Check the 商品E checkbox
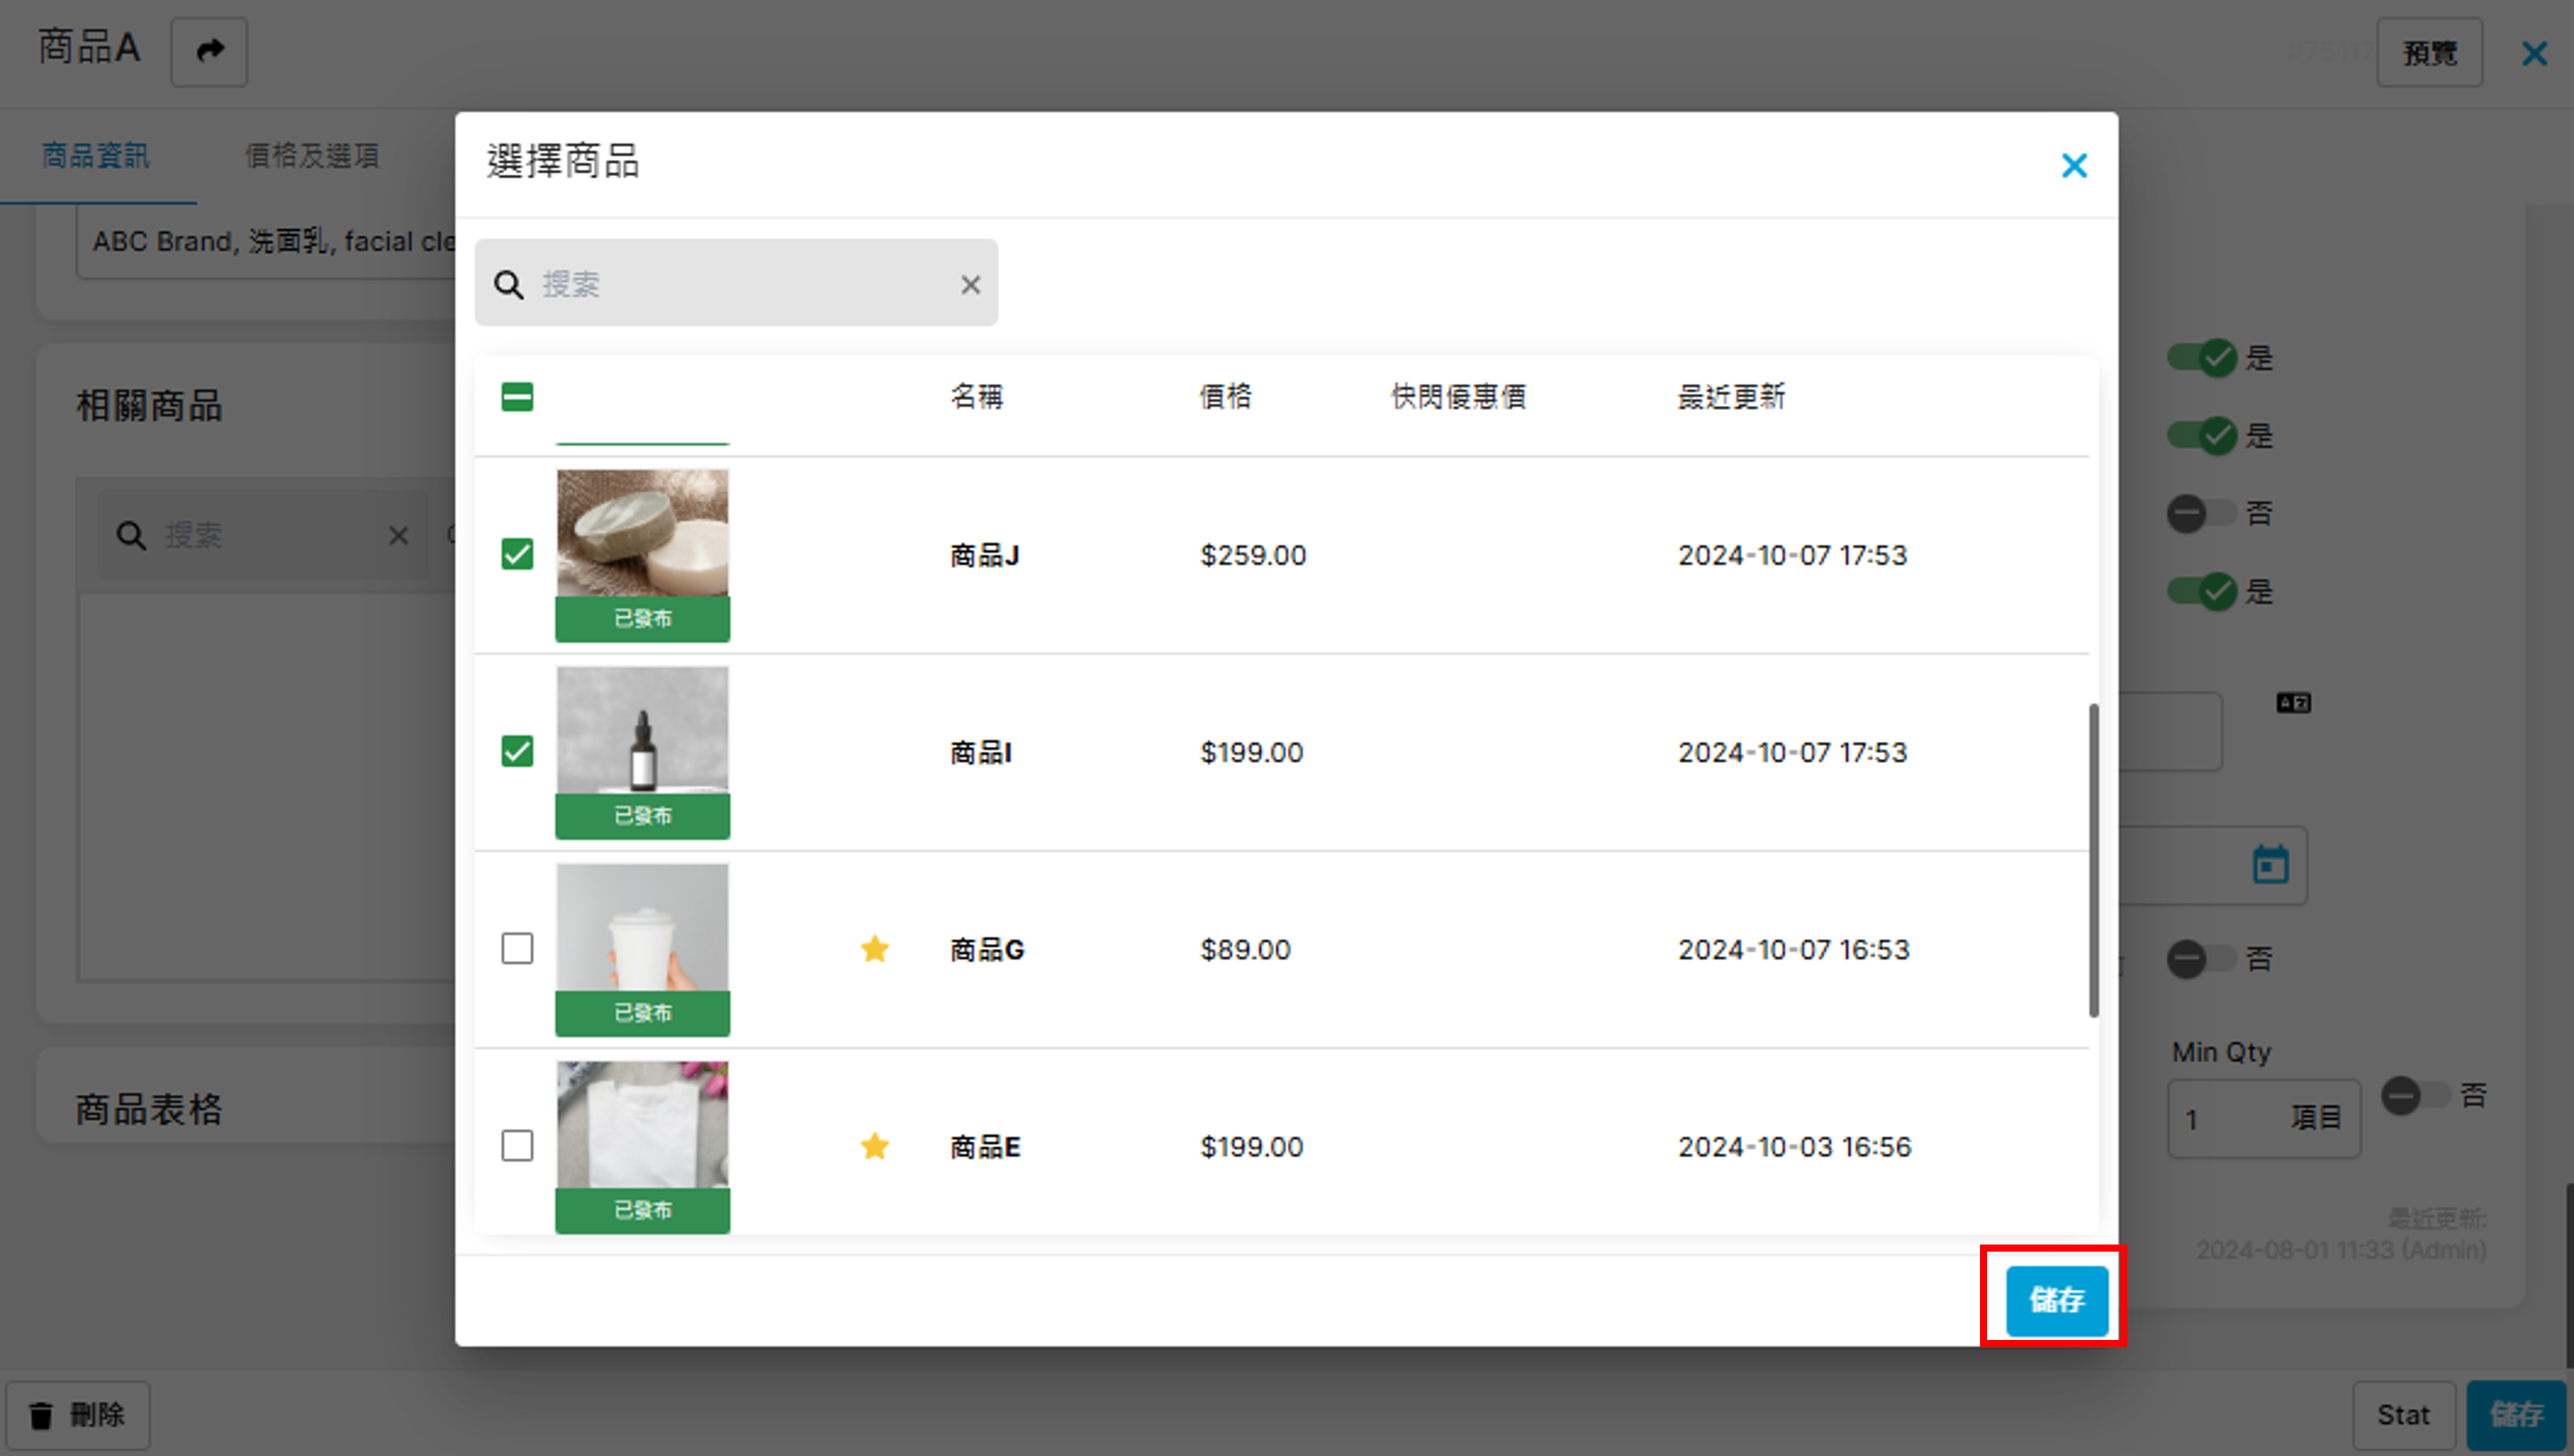This screenshot has height=1456, width=2574. point(517,1146)
